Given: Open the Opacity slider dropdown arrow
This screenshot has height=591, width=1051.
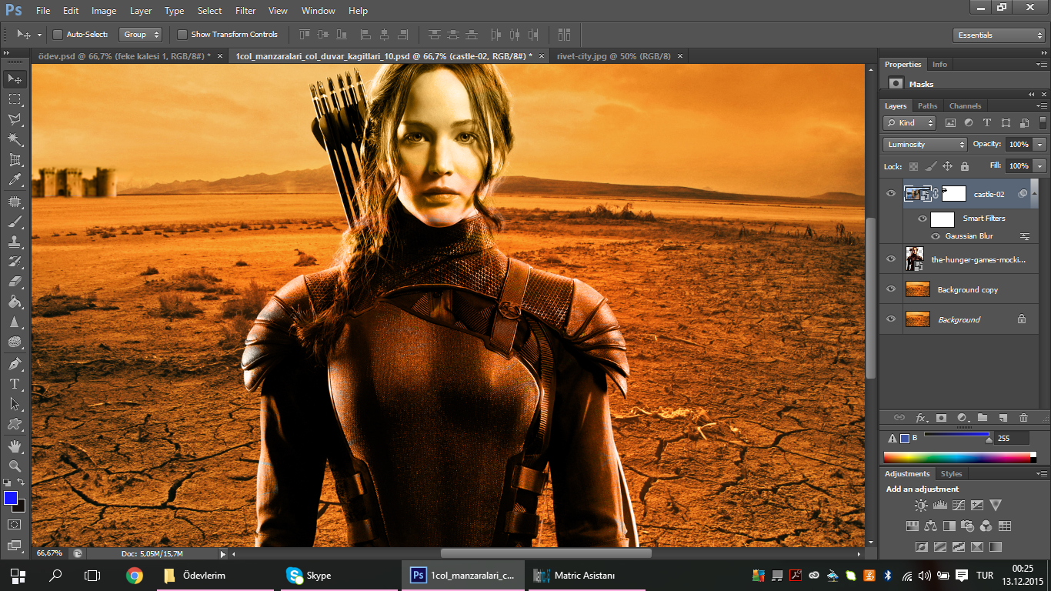Looking at the screenshot, I should tap(1040, 145).
